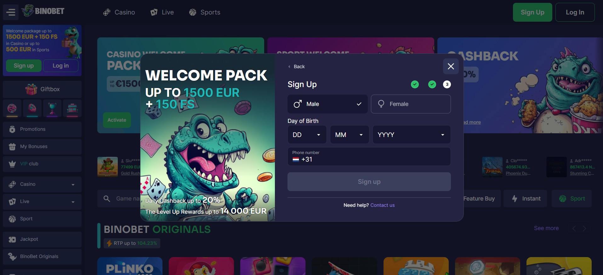Select the Female gender option
This screenshot has width=603, height=275.
(411, 104)
